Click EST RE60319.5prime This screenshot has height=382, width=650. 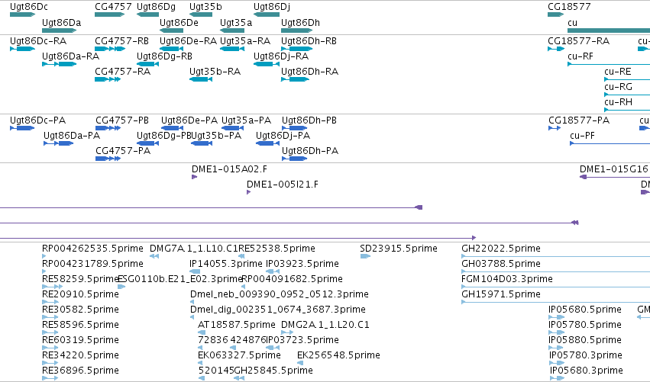click(x=50, y=348)
